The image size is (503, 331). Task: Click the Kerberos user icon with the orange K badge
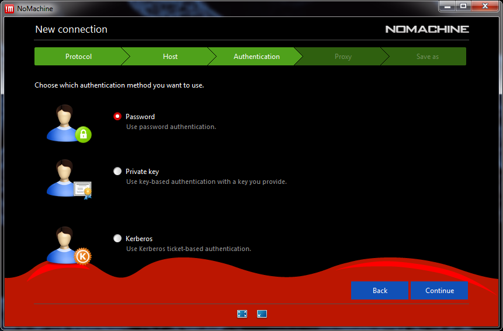click(69, 246)
